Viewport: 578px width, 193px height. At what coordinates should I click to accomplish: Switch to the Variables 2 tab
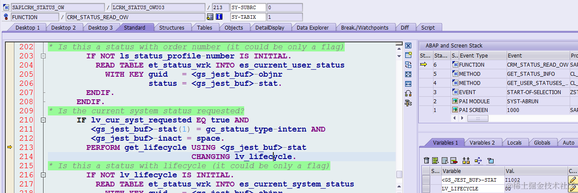click(x=482, y=142)
